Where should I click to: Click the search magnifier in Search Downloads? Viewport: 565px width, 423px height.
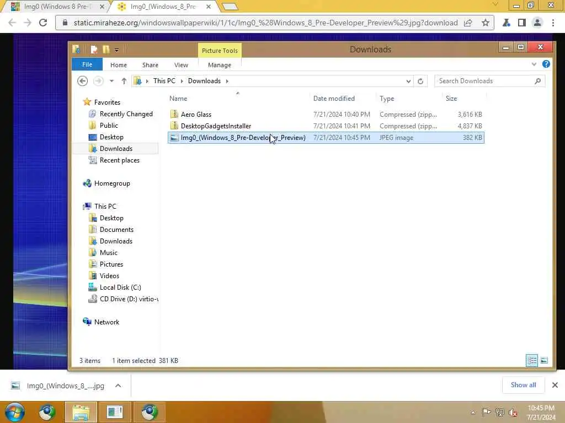(537, 81)
